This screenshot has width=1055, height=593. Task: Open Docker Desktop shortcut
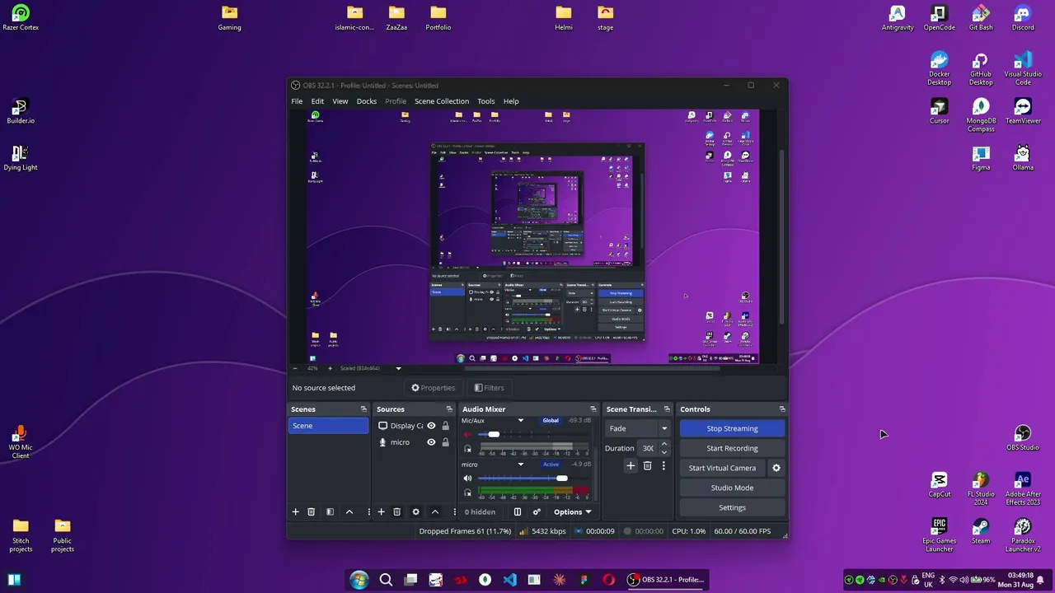[939, 69]
